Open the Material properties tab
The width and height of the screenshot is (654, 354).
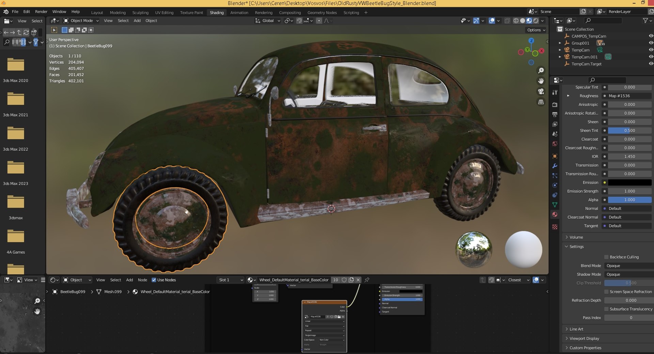pos(555,215)
